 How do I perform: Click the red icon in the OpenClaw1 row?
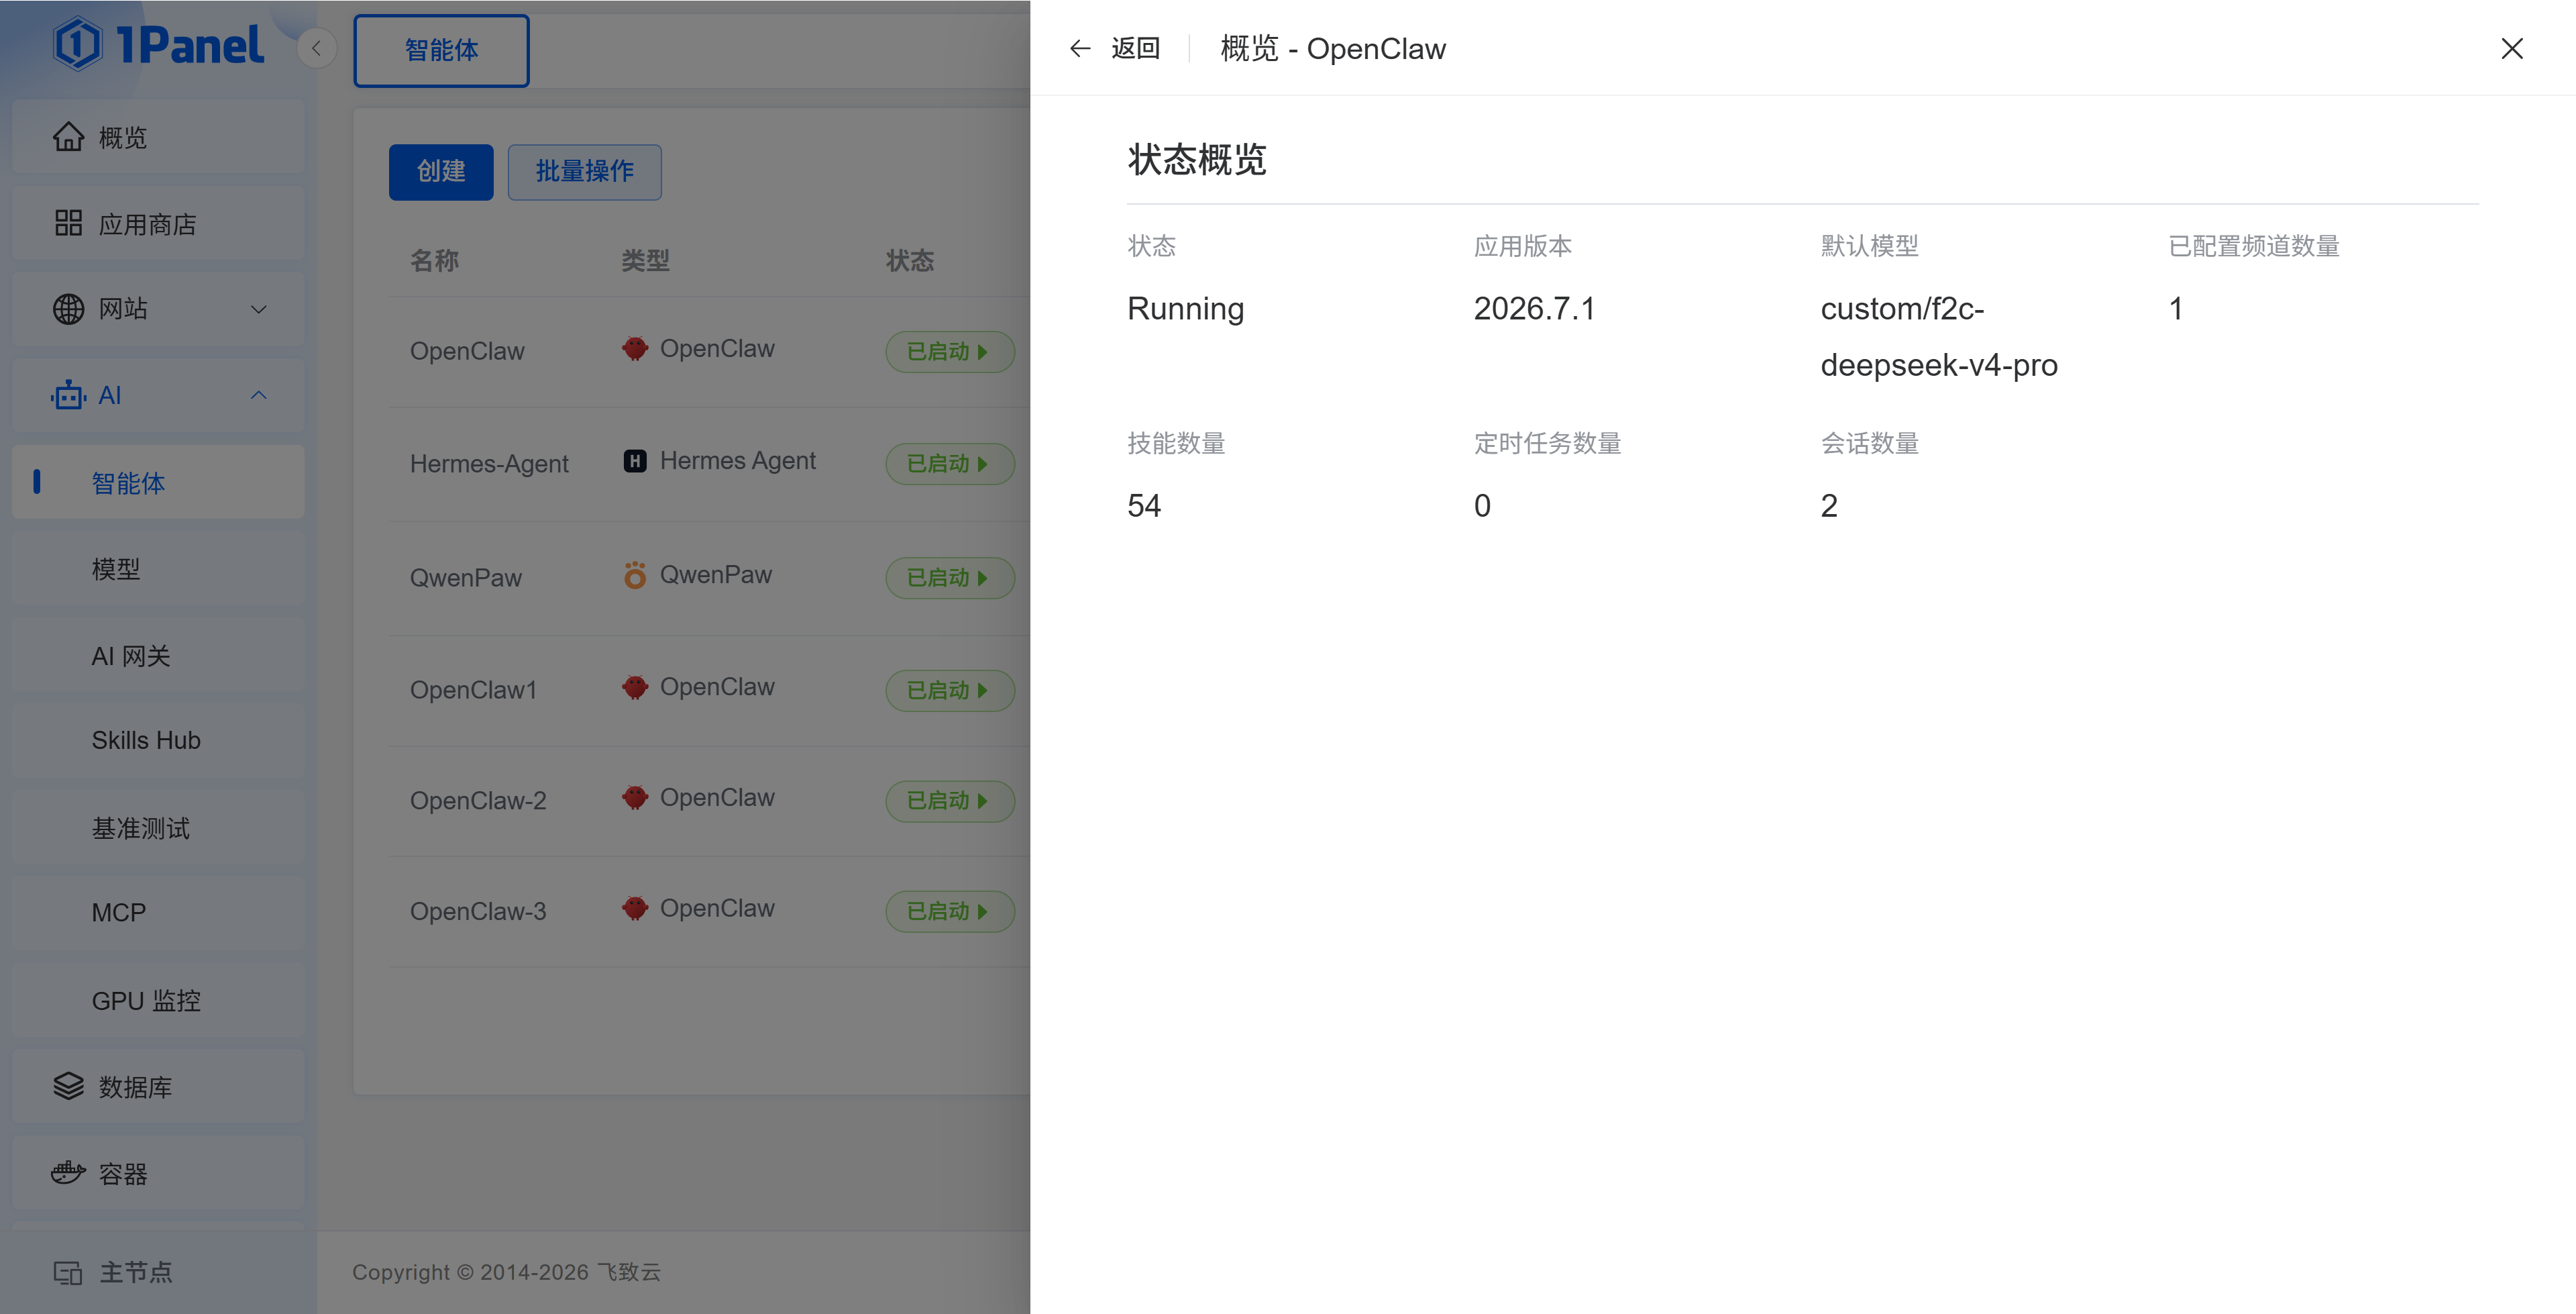click(635, 687)
